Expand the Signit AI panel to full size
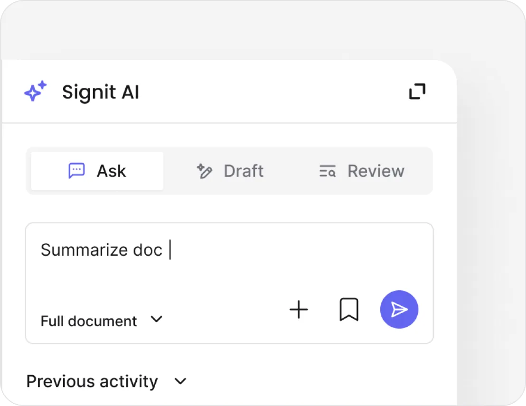This screenshot has width=526, height=406. tap(417, 92)
